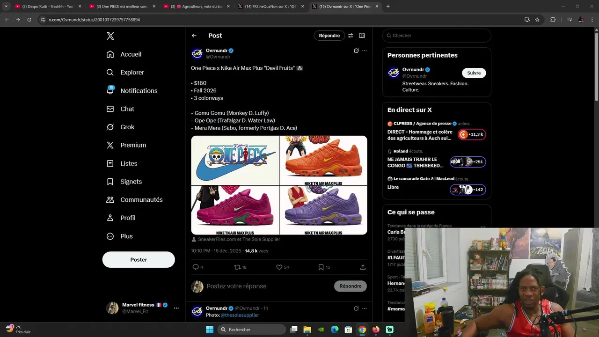
Task: Open main post three-dot menu
Action: tap(365, 51)
